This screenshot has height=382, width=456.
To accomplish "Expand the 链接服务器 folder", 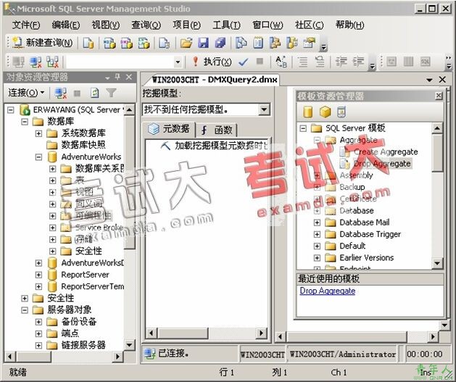I will tap(38, 345).
